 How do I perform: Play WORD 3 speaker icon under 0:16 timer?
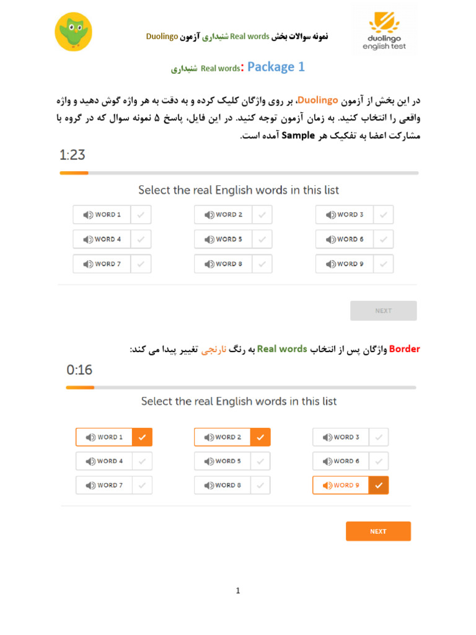click(327, 437)
